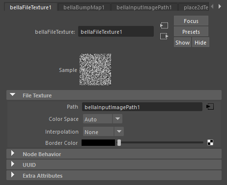Expand the Extra Attributes section
This screenshot has height=185, width=227.
point(114,175)
